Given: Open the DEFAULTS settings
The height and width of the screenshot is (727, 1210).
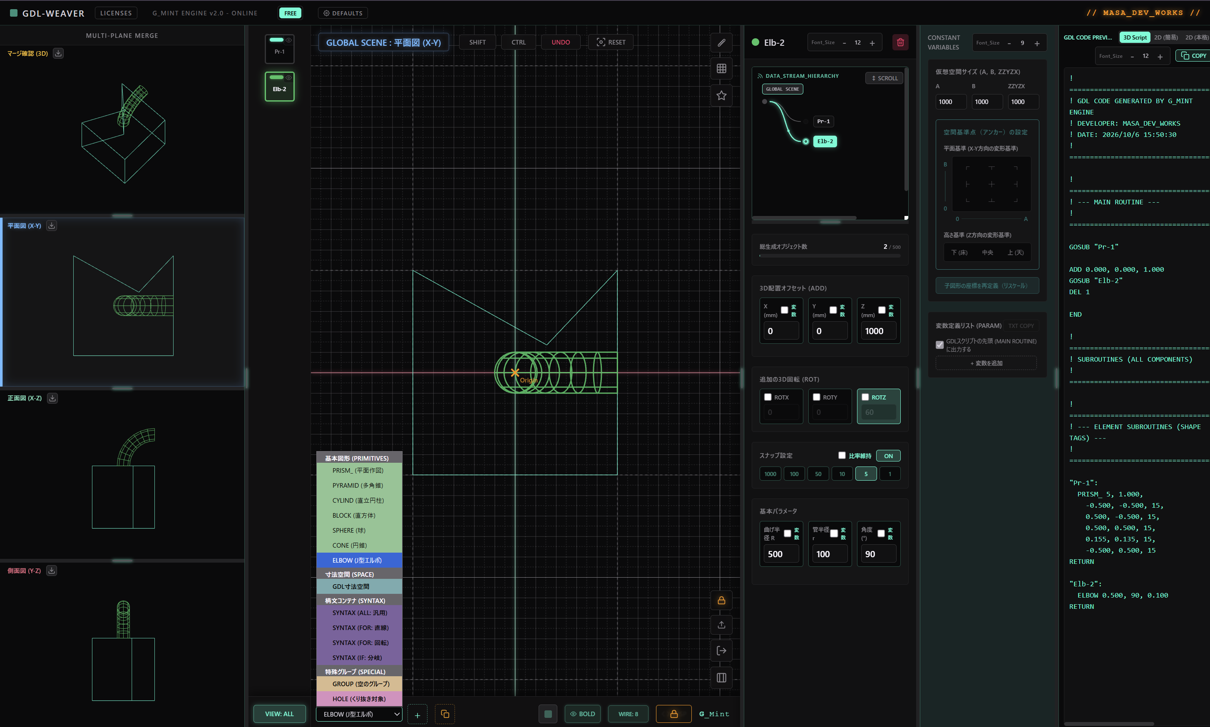Looking at the screenshot, I should pos(343,13).
